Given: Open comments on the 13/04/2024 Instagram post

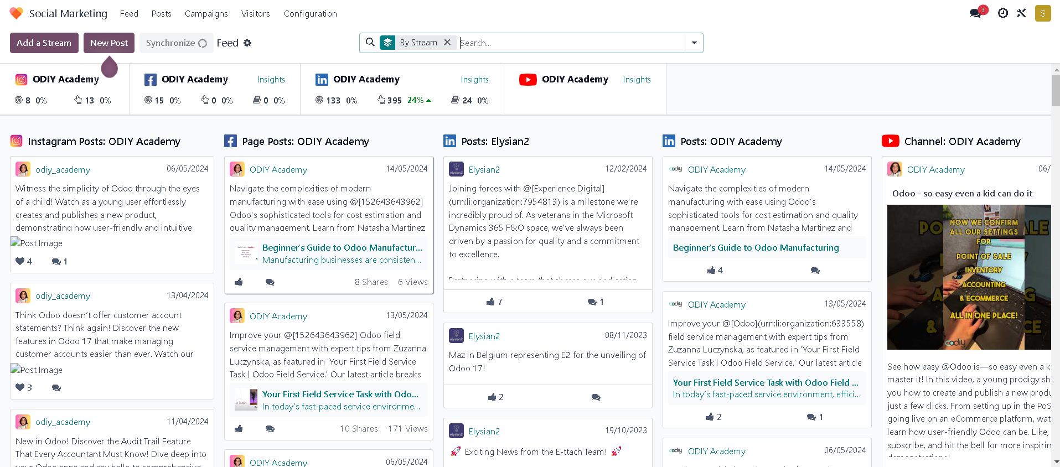Looking at the screenshot, I should [56, 387].
